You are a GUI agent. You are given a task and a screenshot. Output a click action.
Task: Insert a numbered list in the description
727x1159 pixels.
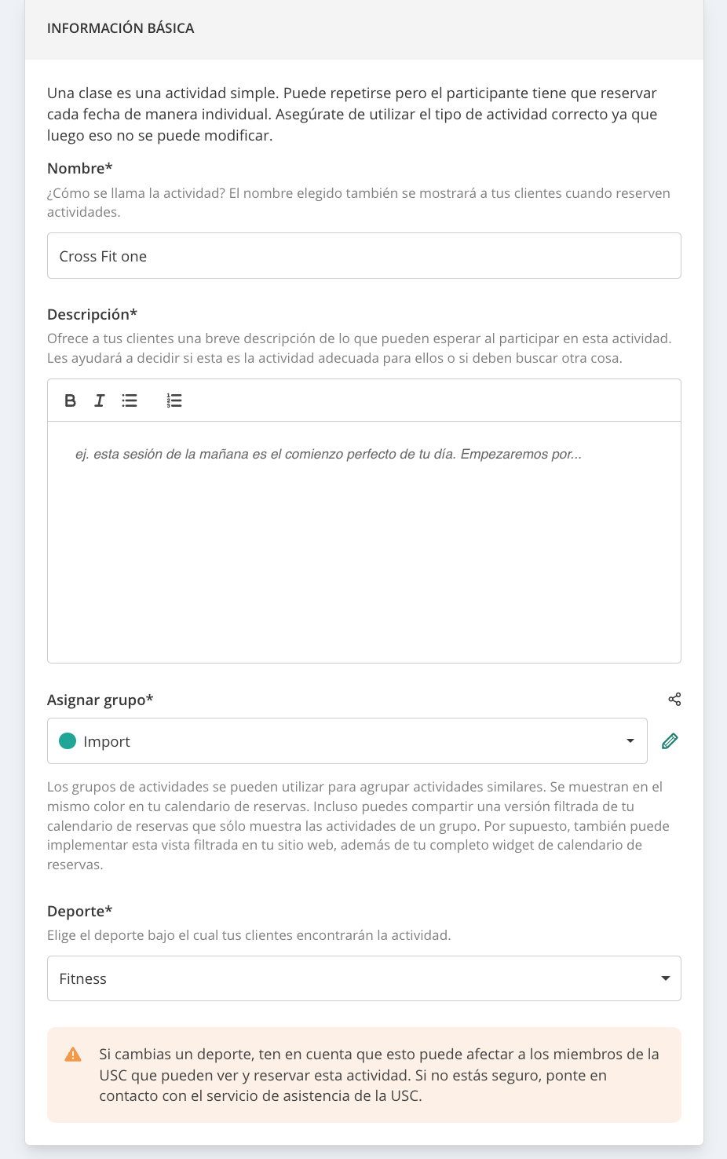(x=174, y=400)
